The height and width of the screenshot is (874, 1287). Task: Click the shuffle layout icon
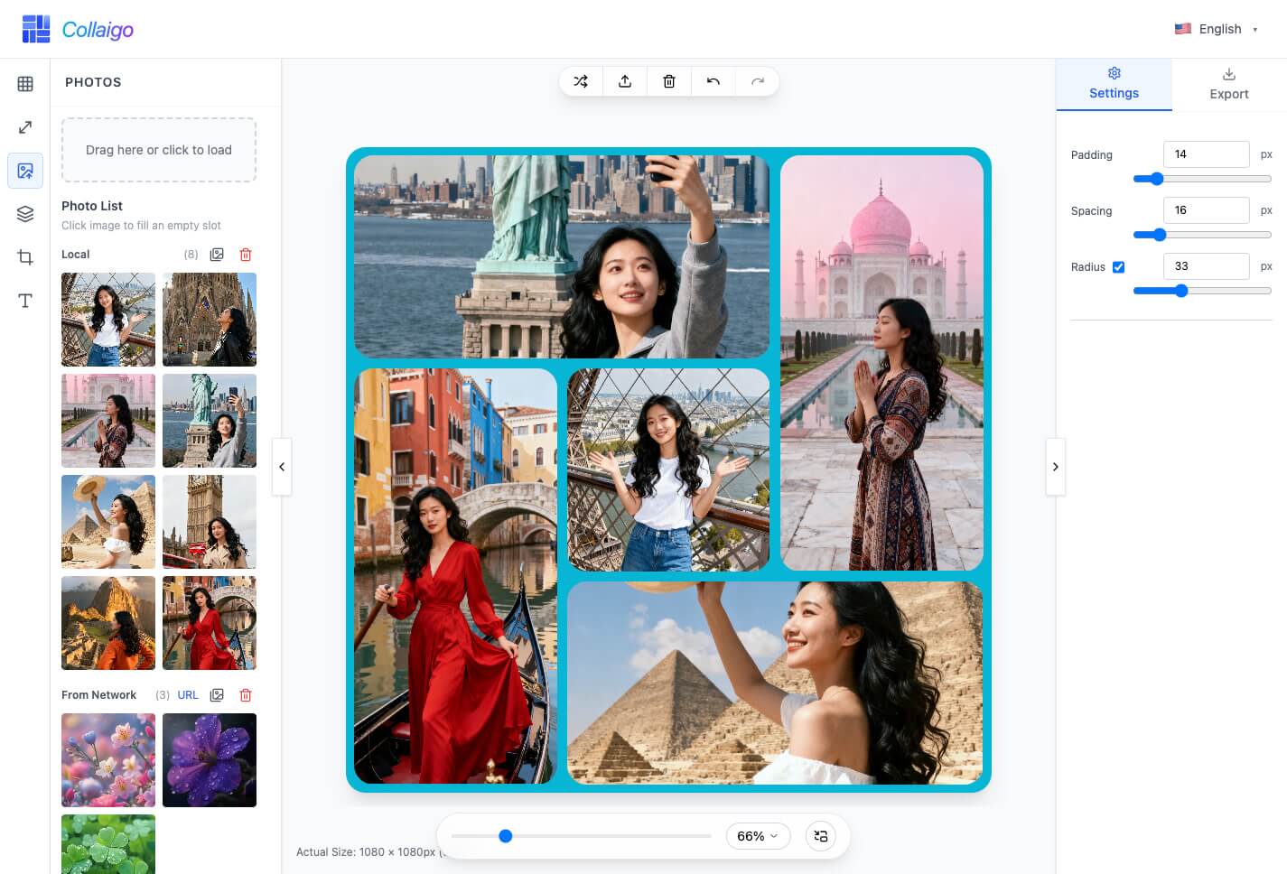[581, 81]
